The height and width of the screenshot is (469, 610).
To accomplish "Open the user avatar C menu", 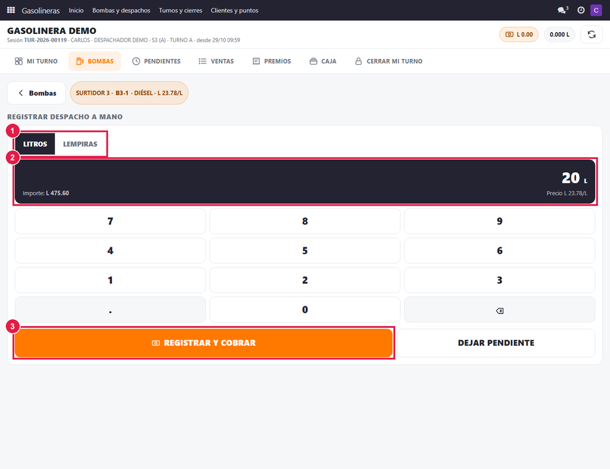I will [x=596, y=10].
